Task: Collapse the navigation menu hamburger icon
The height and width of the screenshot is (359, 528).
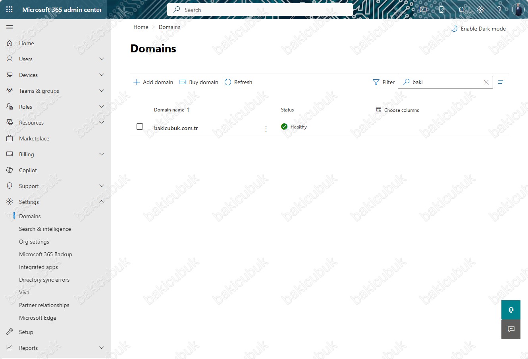Action: click(10, 27)
